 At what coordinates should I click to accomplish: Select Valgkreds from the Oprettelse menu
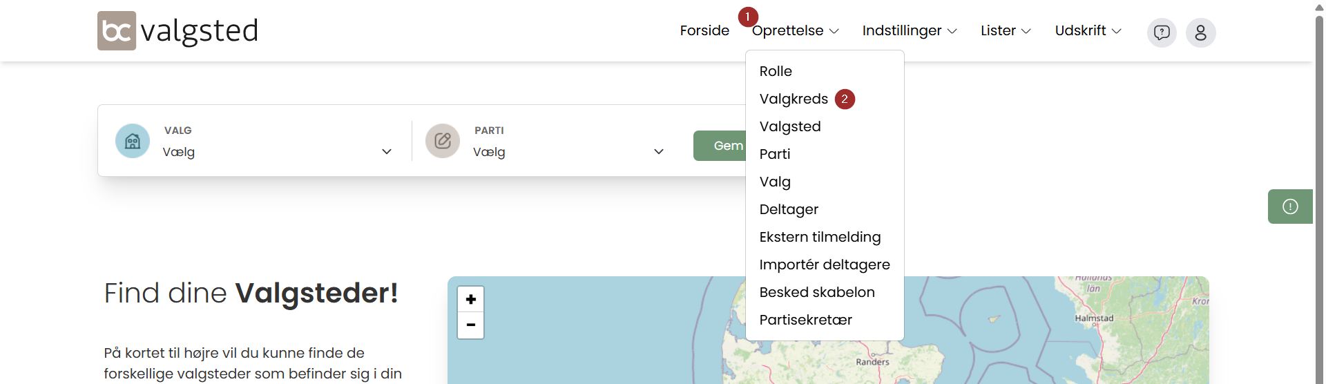[x=794, y=99]
